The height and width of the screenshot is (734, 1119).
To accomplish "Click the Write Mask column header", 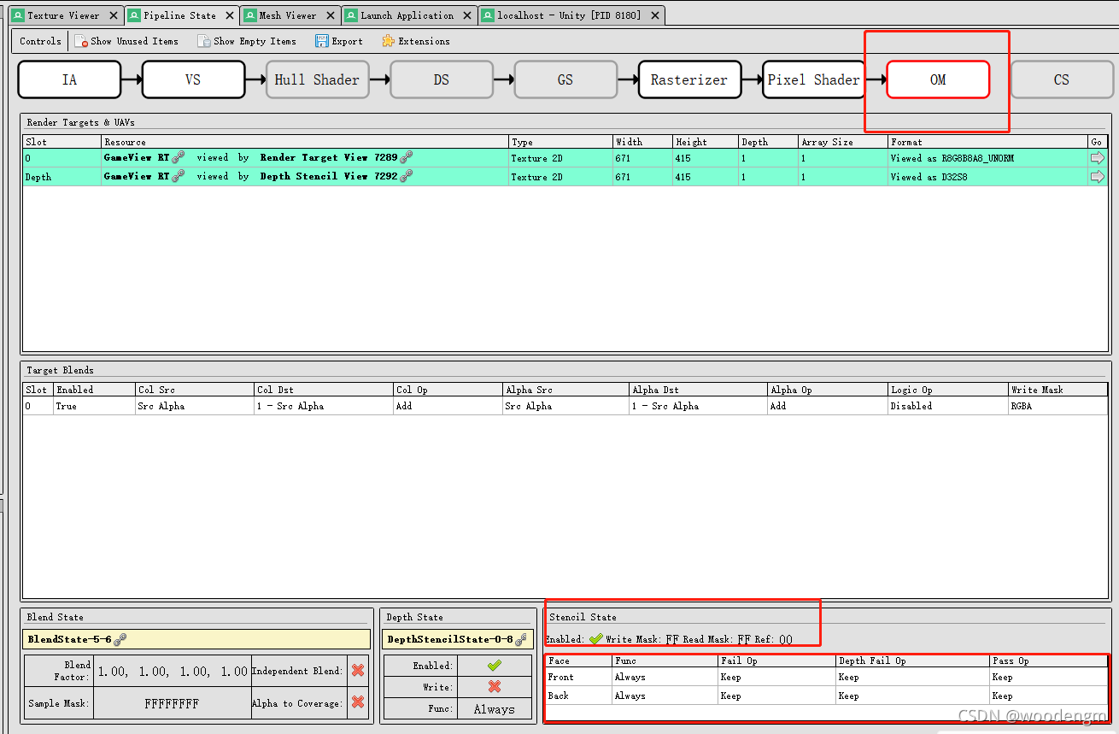I will pyautogui.click(x=1057, y=390).
